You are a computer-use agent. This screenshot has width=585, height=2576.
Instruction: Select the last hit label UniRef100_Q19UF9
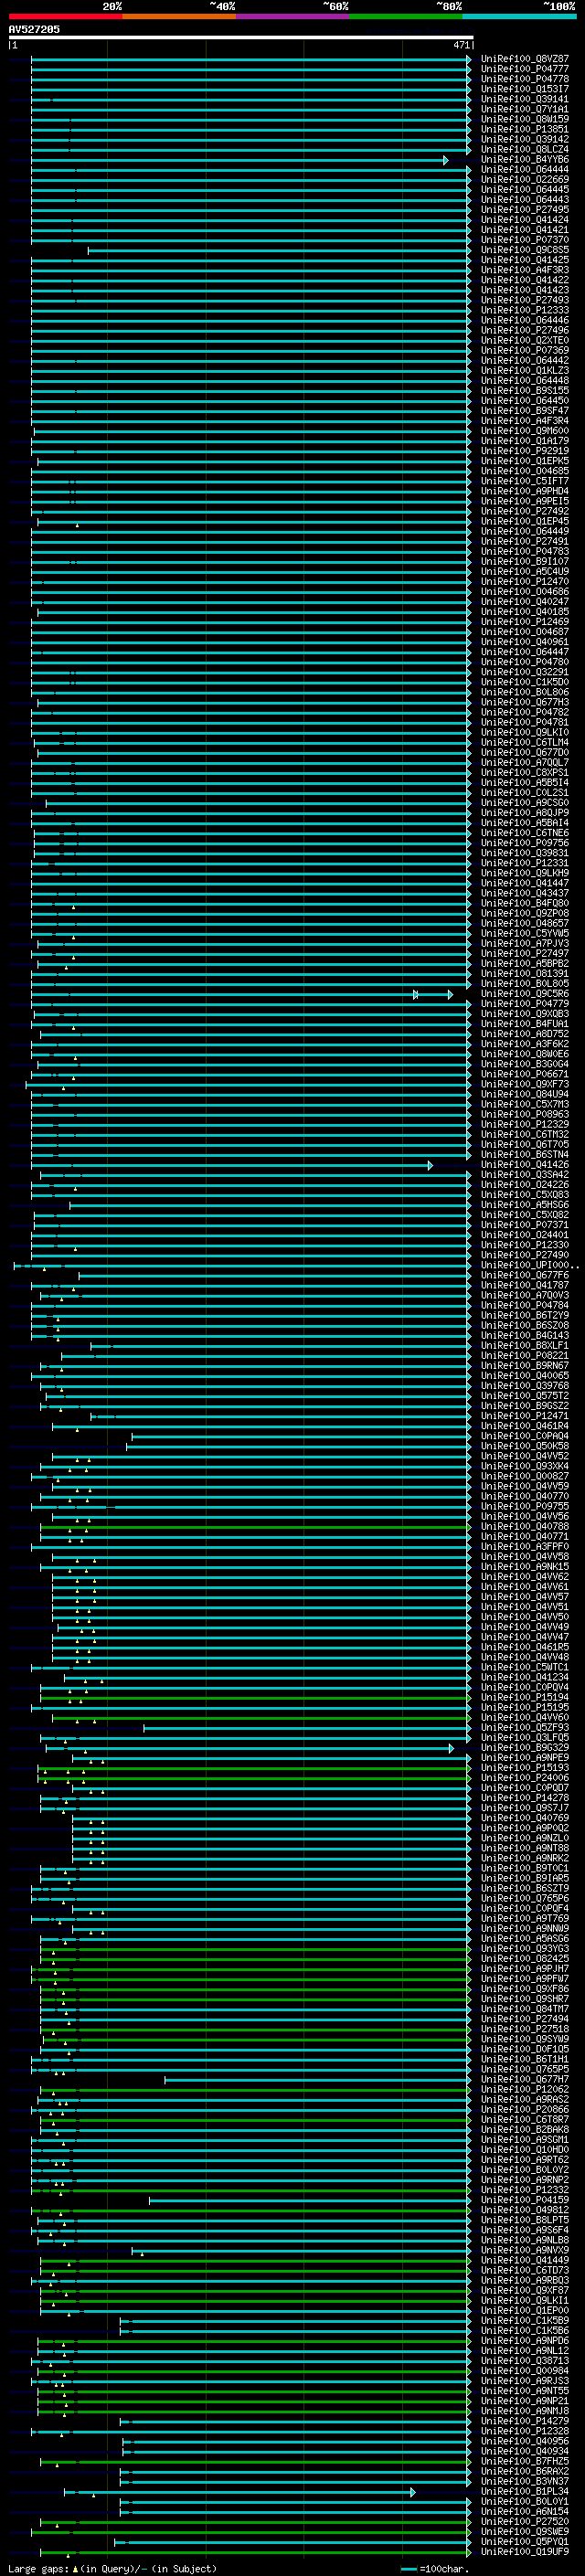[525, 2552]
